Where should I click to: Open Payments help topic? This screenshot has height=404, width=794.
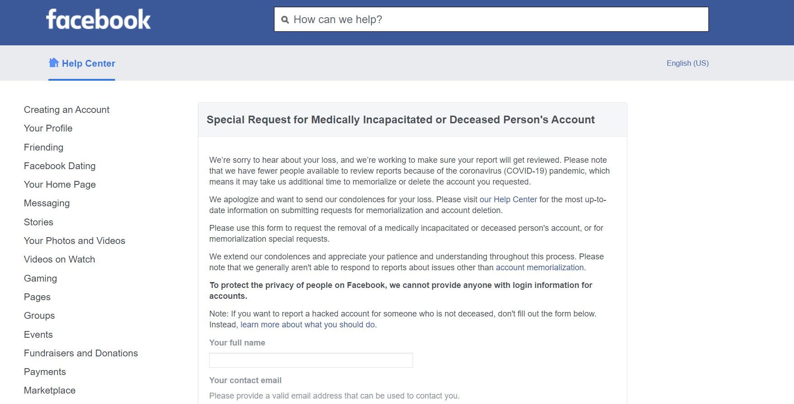point(45,372)
